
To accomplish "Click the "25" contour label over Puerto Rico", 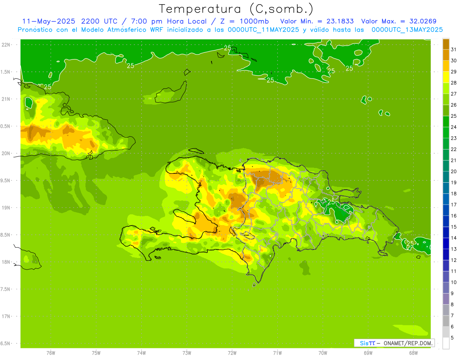I will 411,244.
